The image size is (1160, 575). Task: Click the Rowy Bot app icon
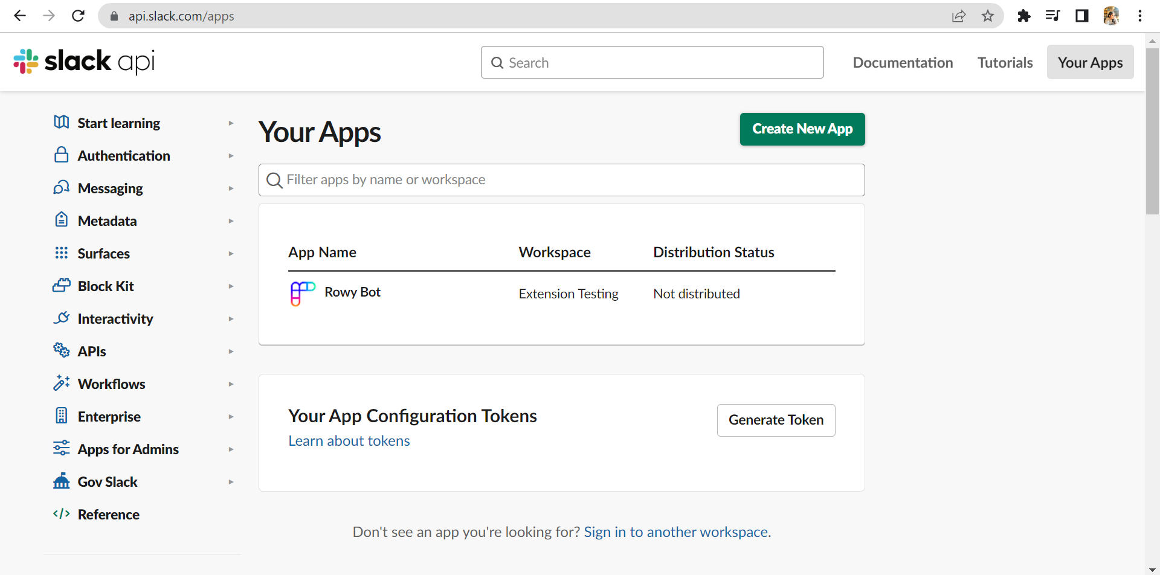click(303, 294)
